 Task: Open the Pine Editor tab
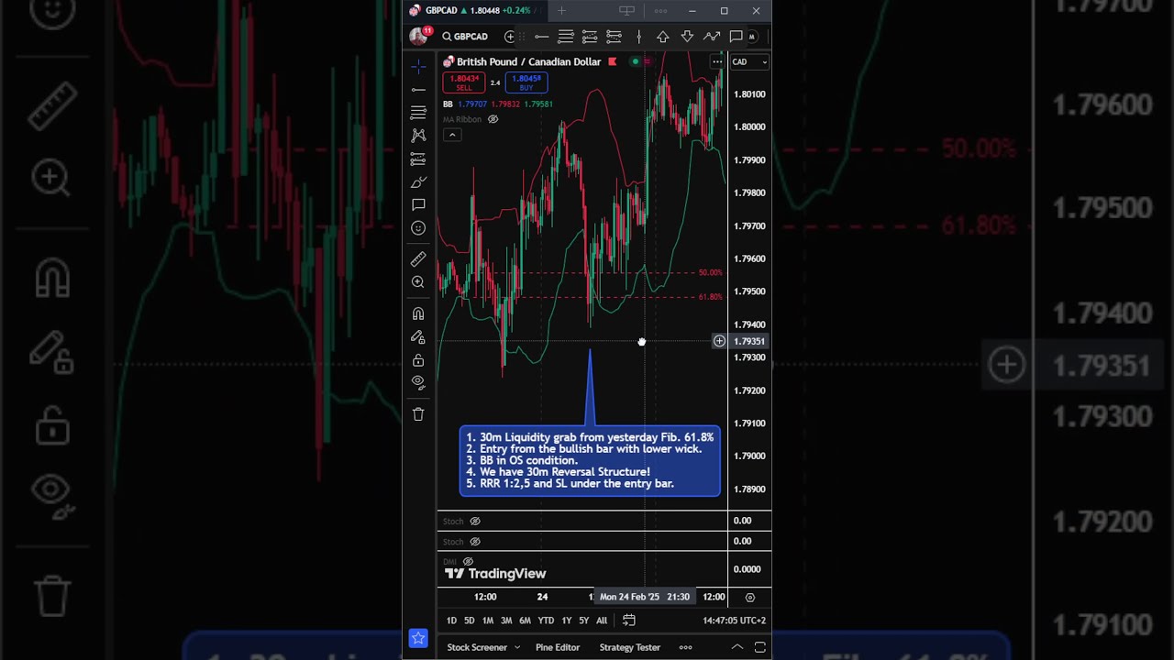pyautogui.click(x=558, y=647)
